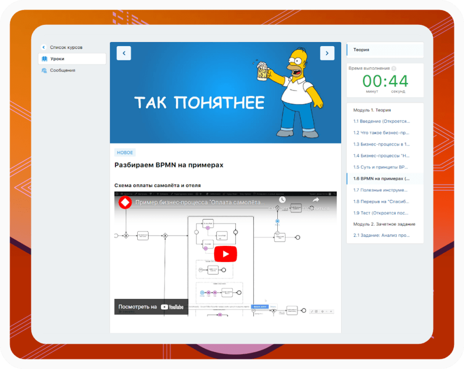Go back to Список курсов
This screenshot has height=369, width=464.
coord(66,47)
